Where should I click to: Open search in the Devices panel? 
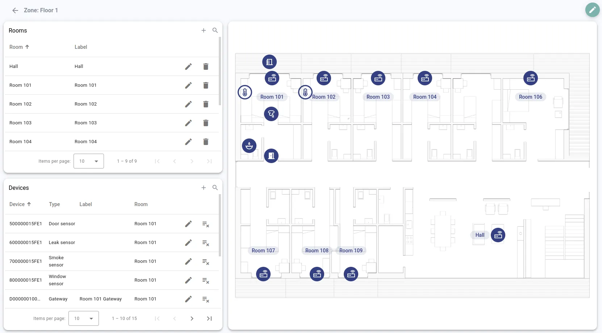215,188
